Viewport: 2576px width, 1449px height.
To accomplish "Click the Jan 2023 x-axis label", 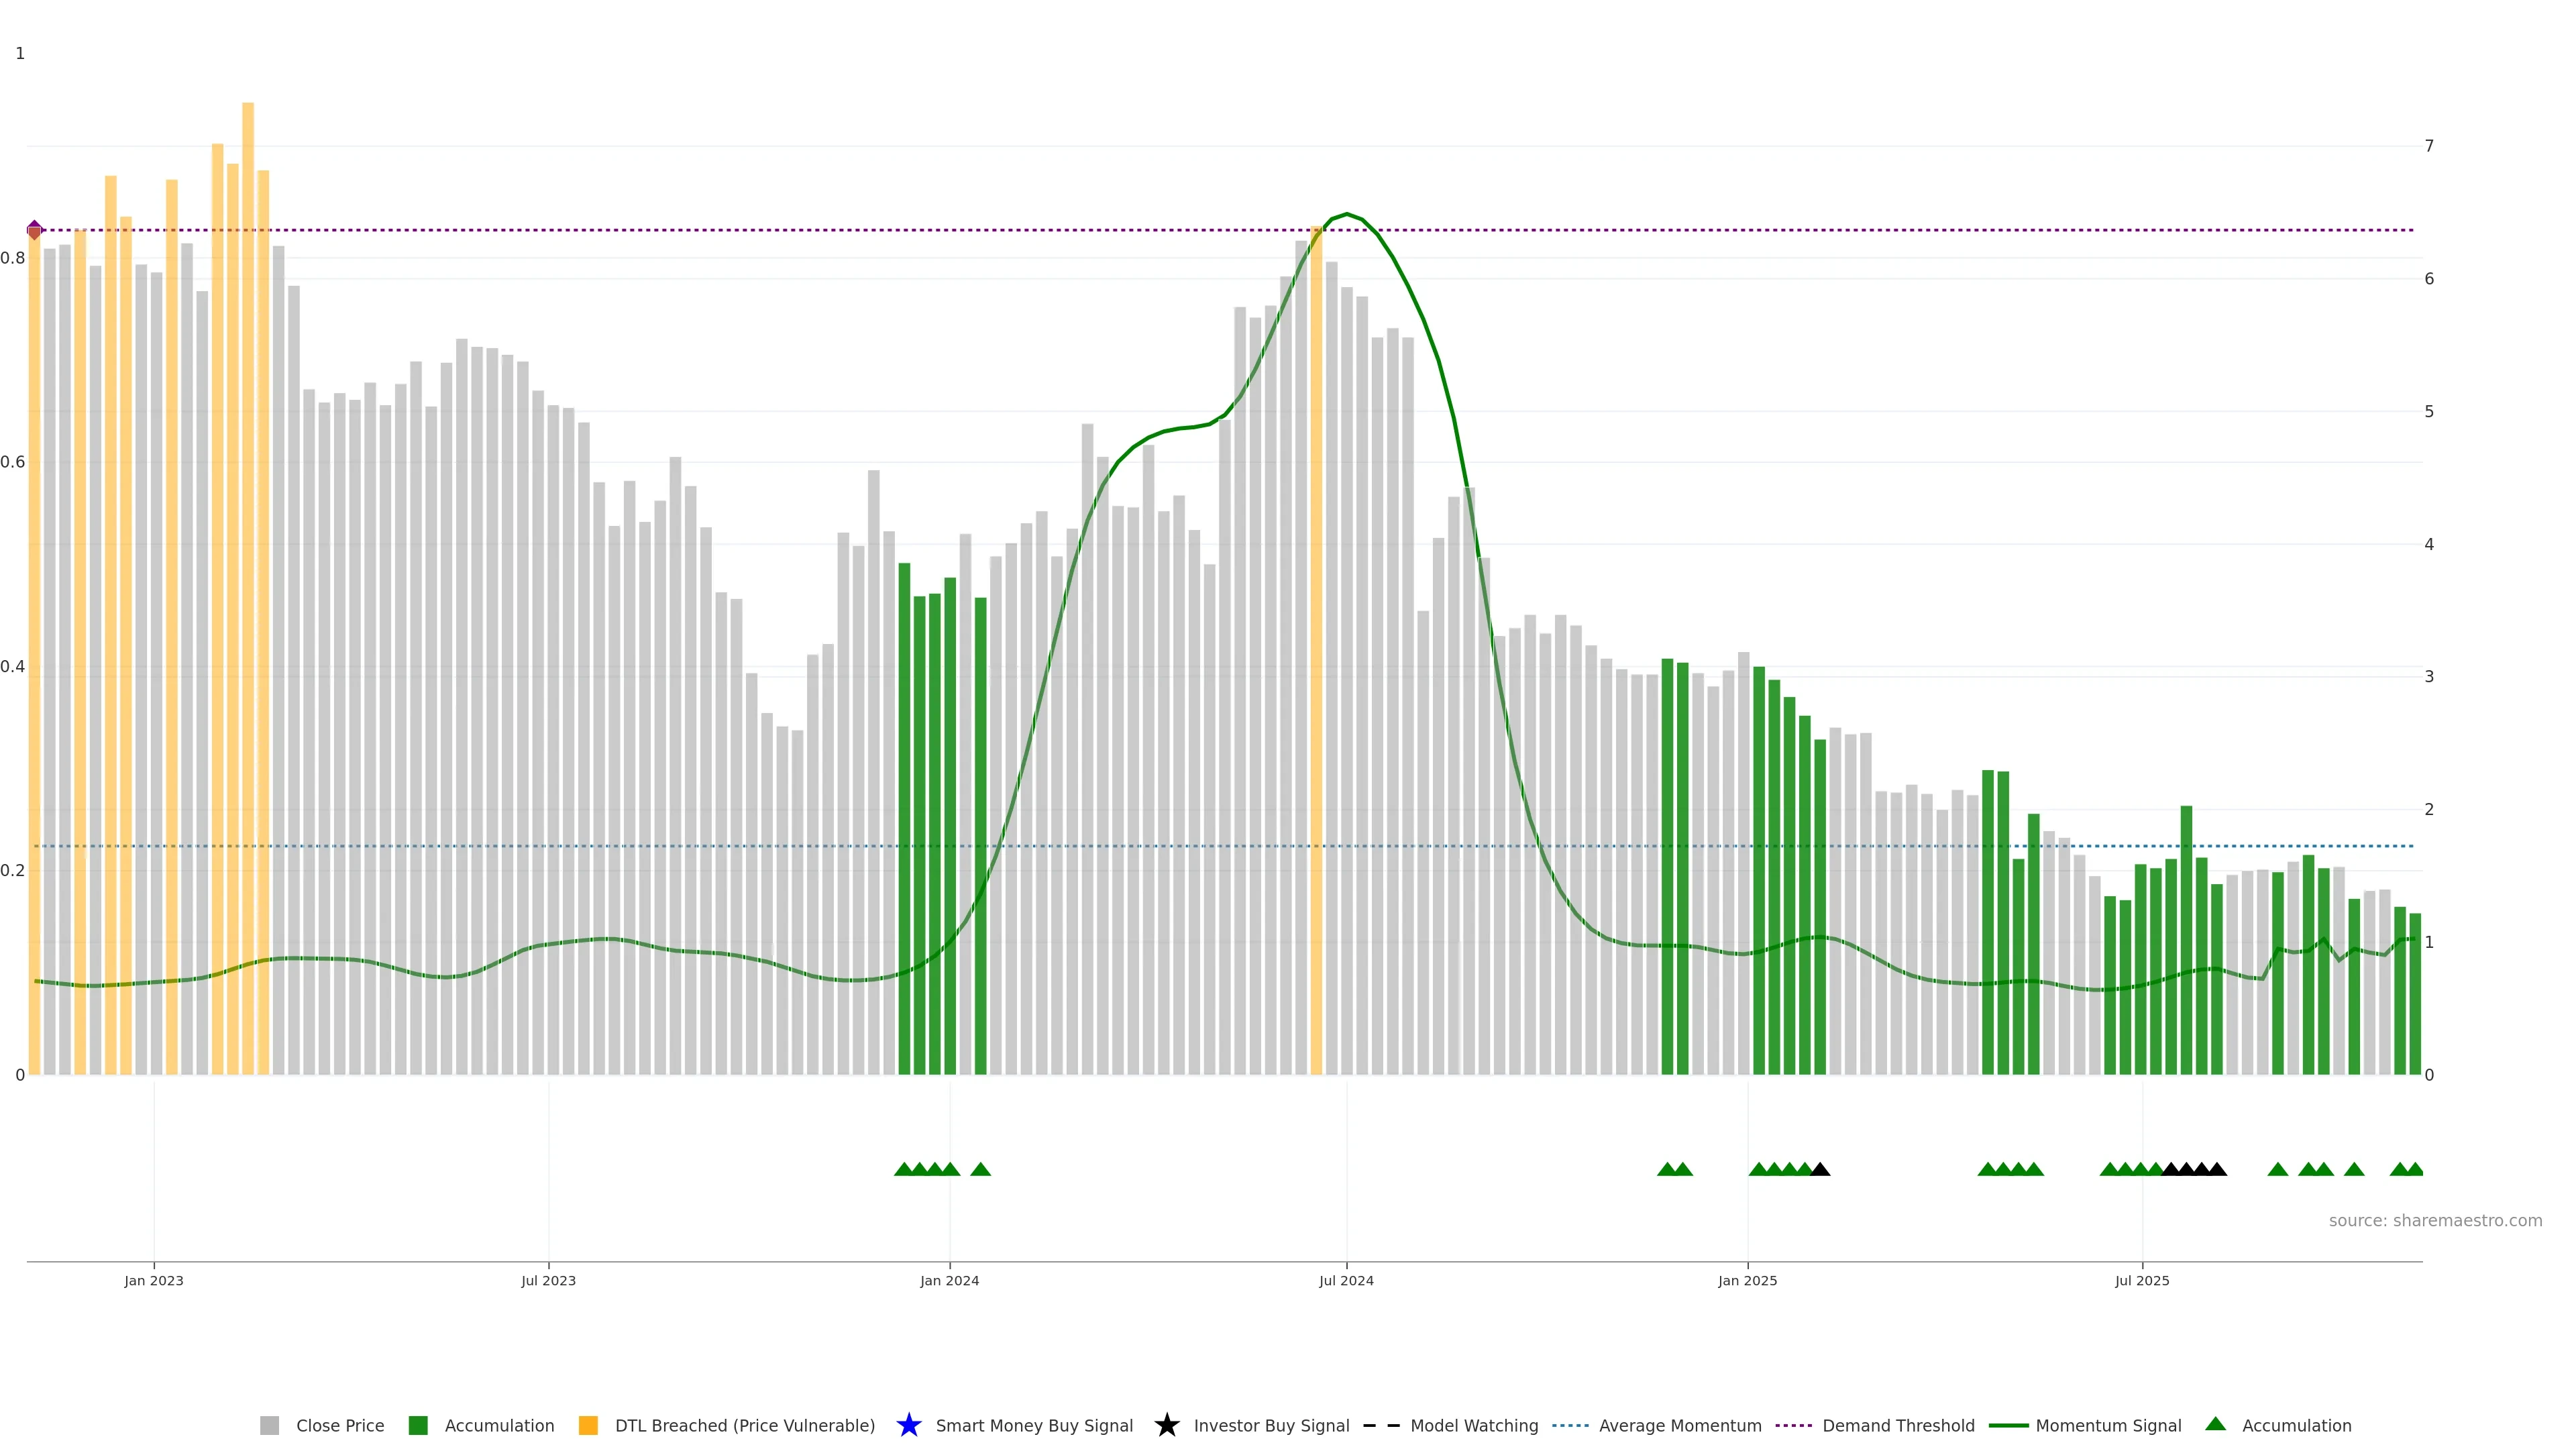I will pos(154,1280).
